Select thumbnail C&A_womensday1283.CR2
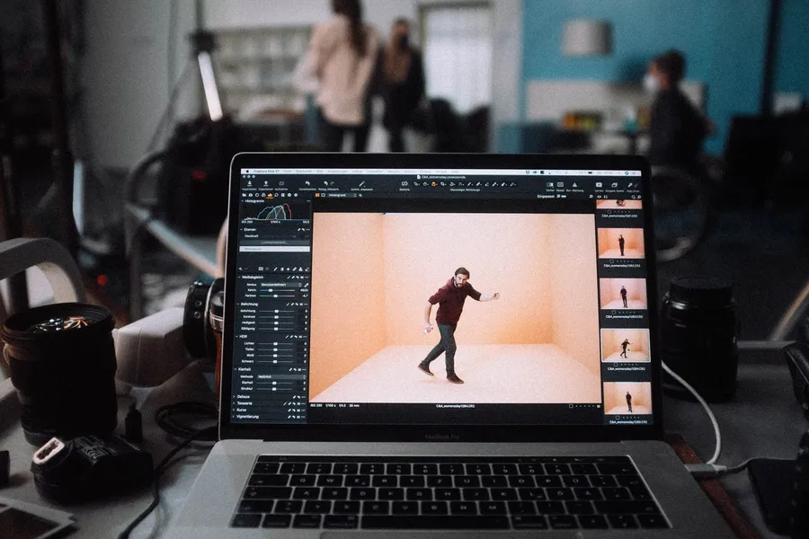 [623, 294]
